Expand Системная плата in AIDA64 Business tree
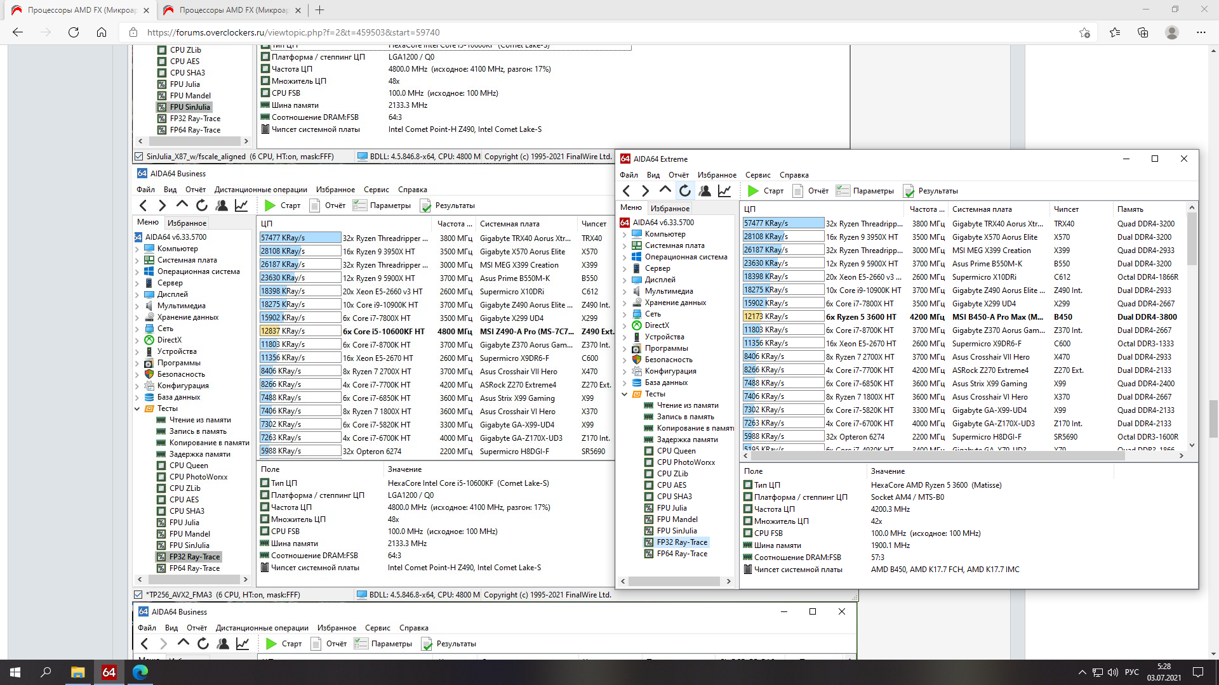This screenshot has width=1219, height=685. point(137,260)
